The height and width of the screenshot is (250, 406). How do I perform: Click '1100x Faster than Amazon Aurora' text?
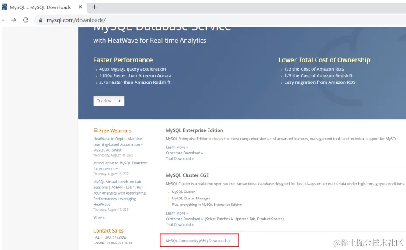point(135,76)
